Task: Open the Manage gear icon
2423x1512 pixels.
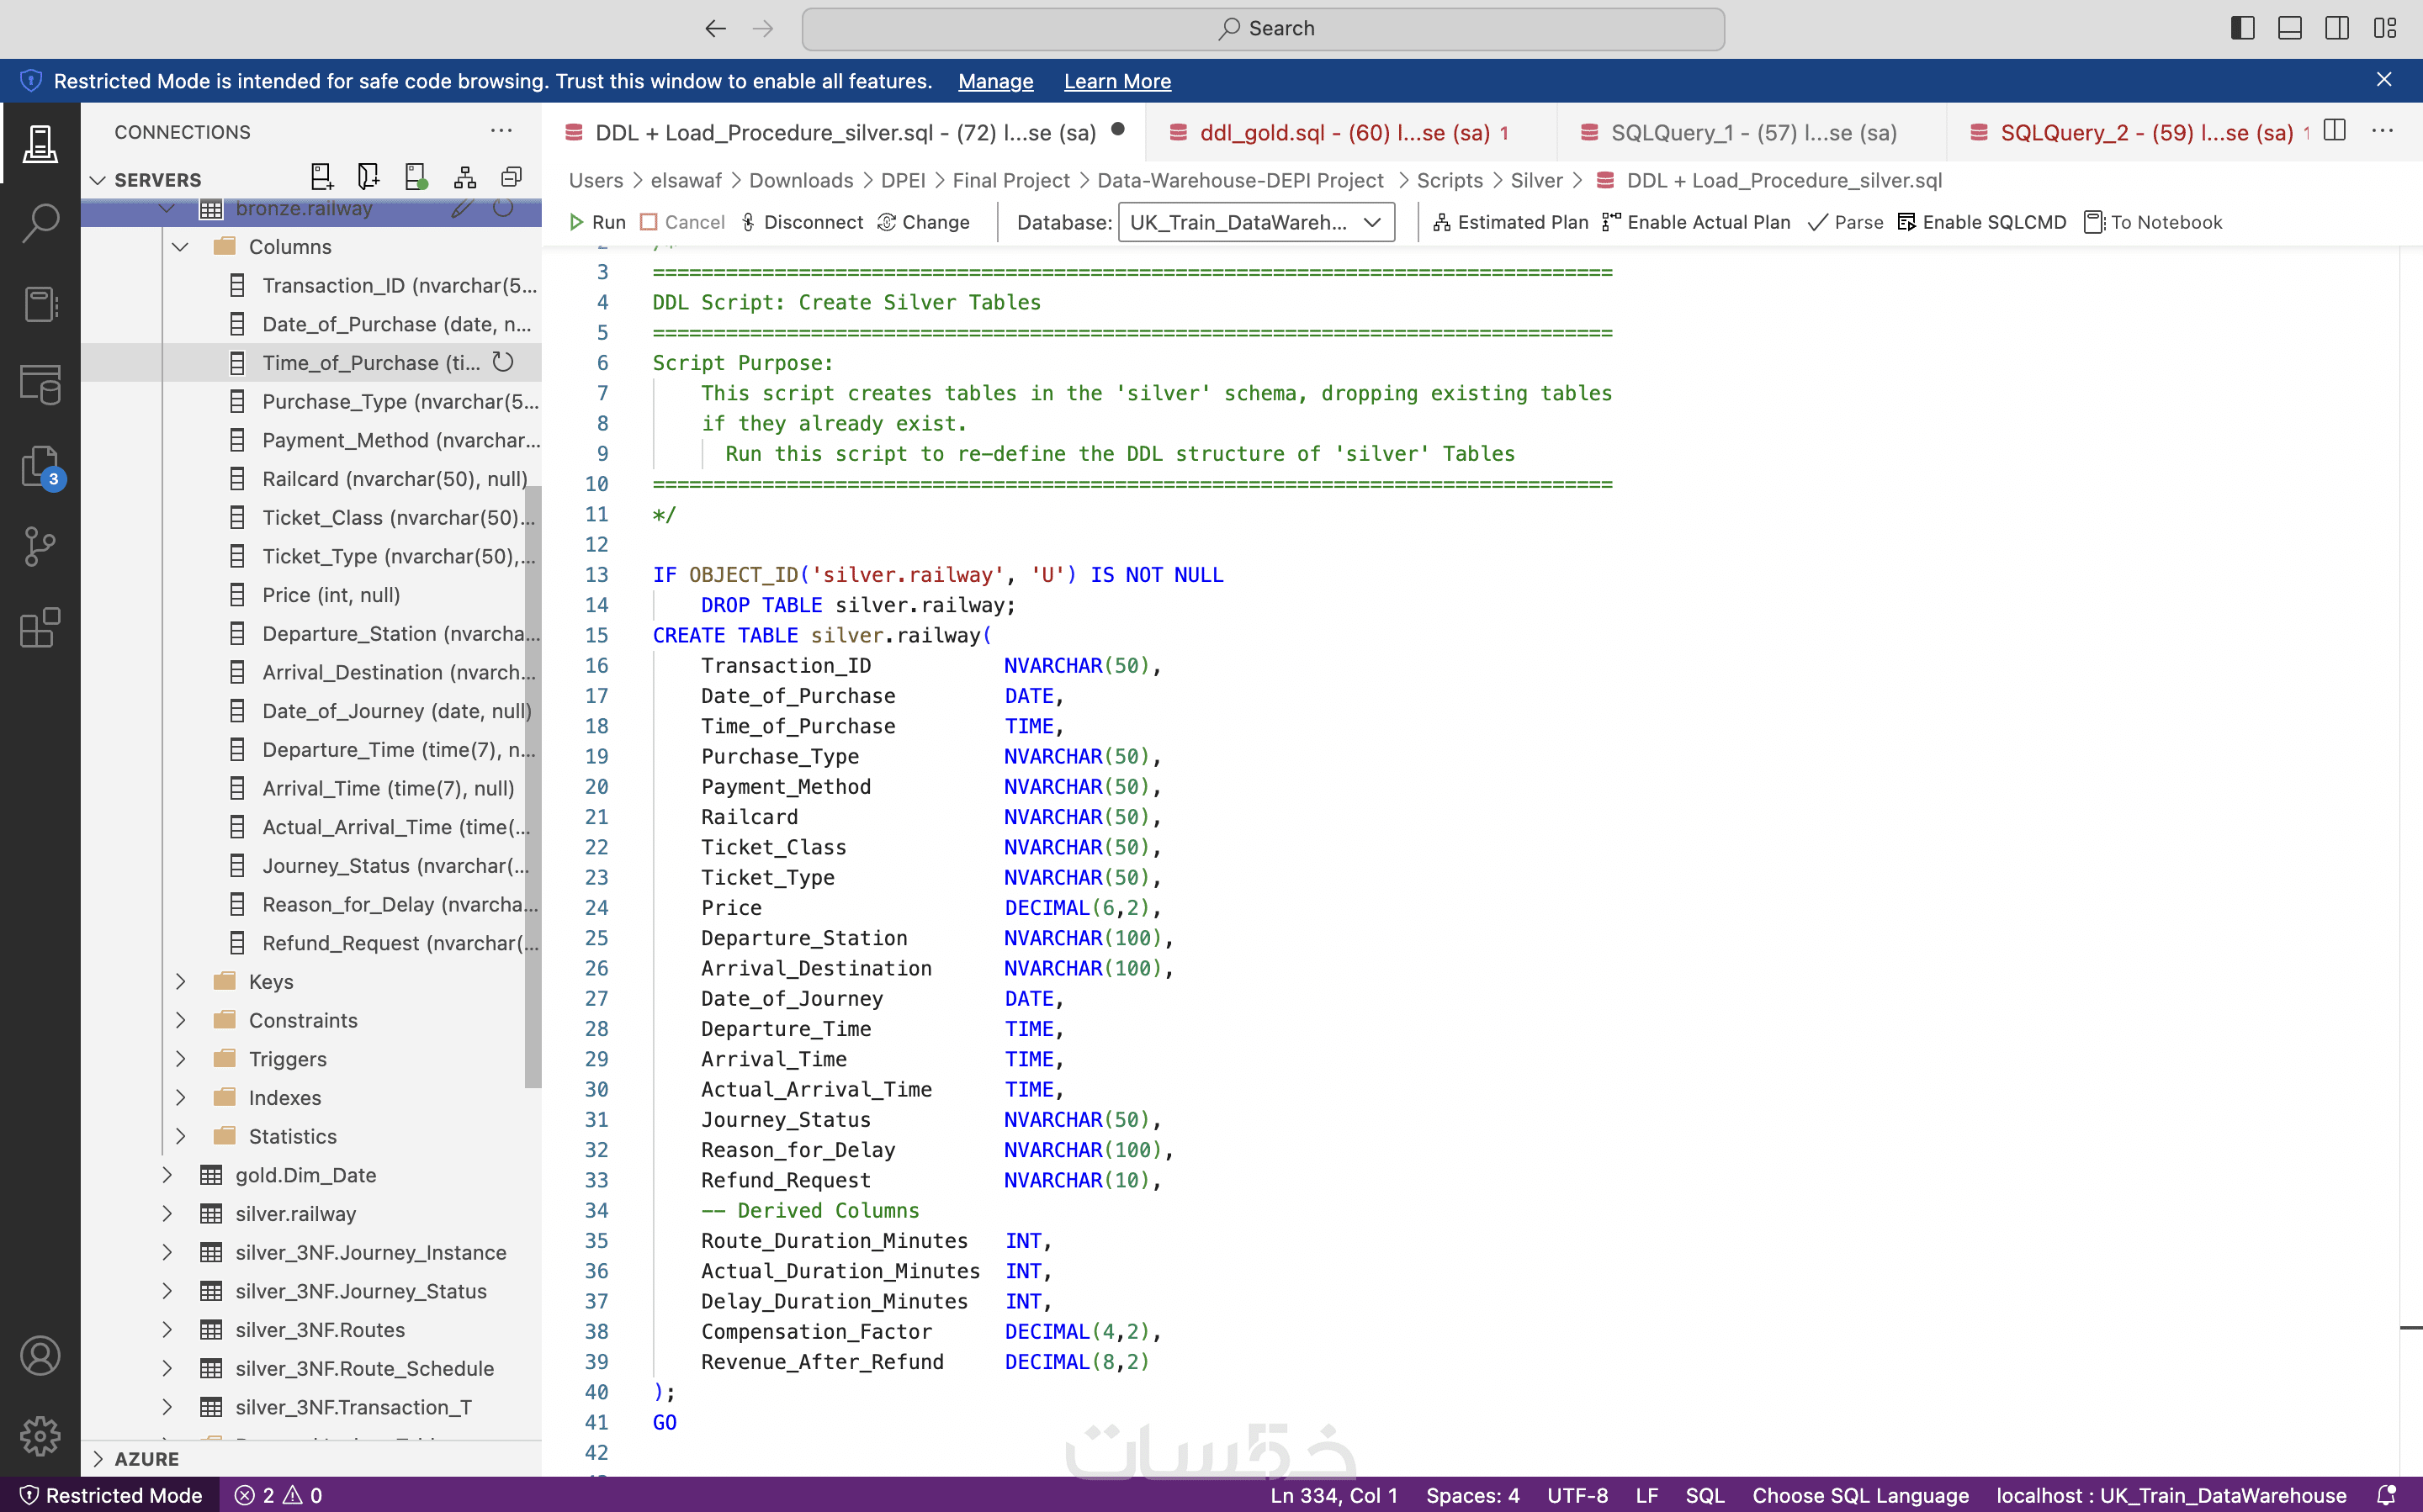Action: click(40, 1436)
